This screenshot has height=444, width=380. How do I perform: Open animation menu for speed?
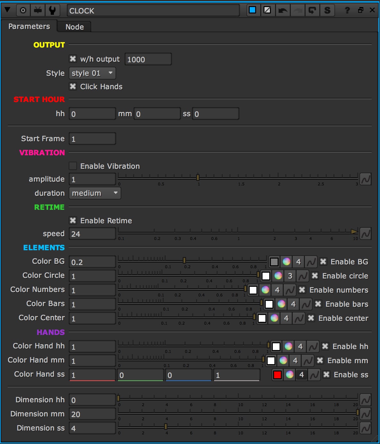click(365, 234)
